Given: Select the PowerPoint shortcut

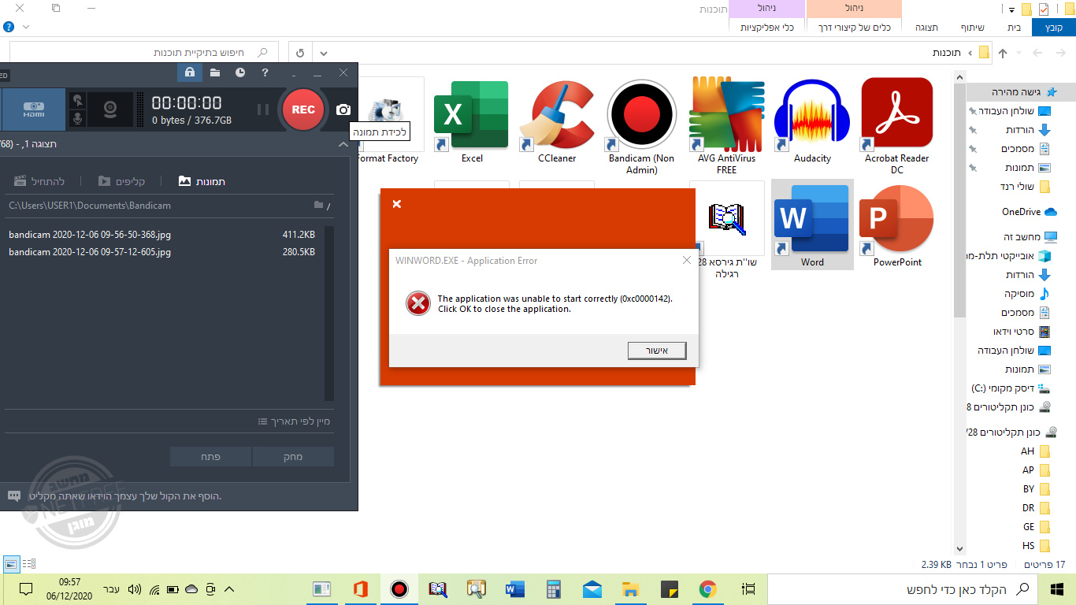Looking at the screenshot, I should pos(897,225).
